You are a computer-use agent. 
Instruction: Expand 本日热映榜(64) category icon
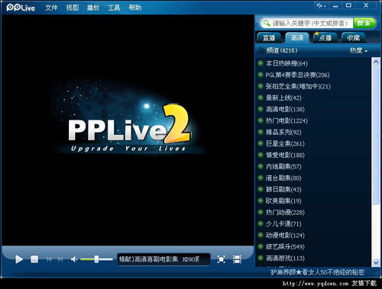click(x=261, y=63)
